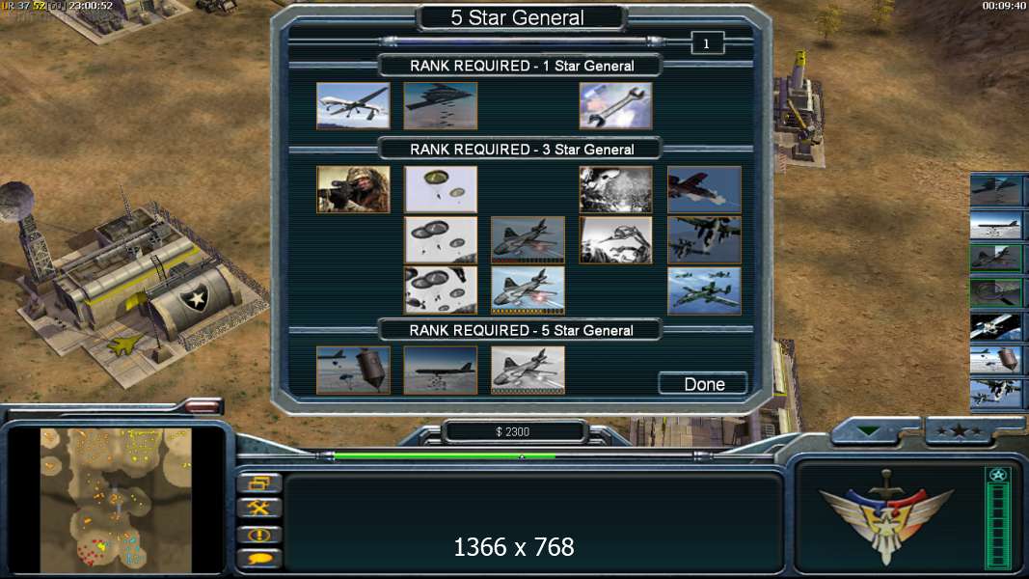Screen dimensions: 1029x579
Task: Select the Spy Drone general power icon
Action: pos(353,106)
